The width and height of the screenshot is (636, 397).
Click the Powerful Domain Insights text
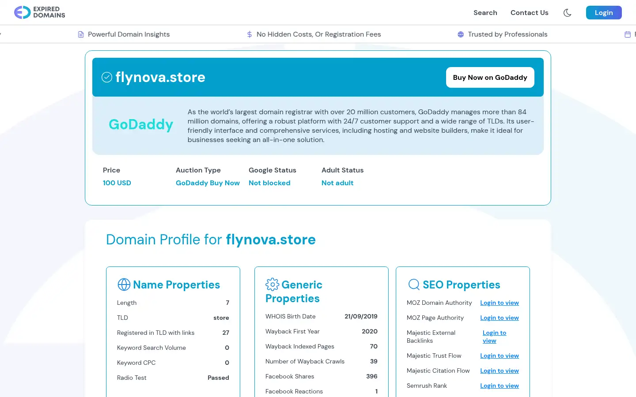[x=129, y=34]
